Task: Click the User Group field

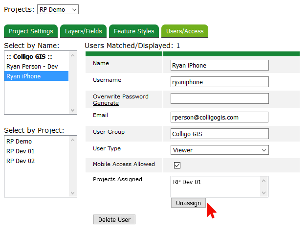Action: [220, 134]
